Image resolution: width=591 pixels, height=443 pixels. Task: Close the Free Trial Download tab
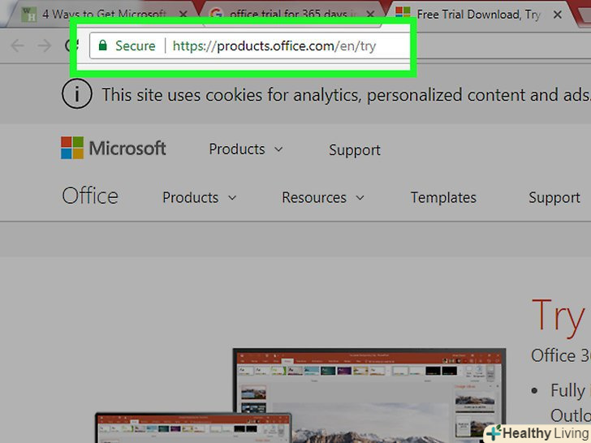[x=558, y=15]
